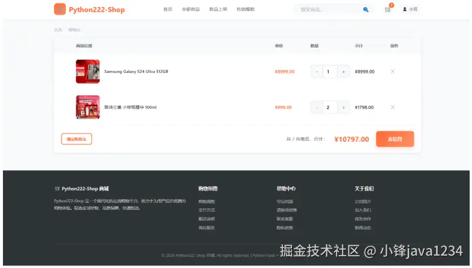This screenshot has width=472, height=268.
Task: Click the Python222-Shop brand title text
Action: click(96, 9)
